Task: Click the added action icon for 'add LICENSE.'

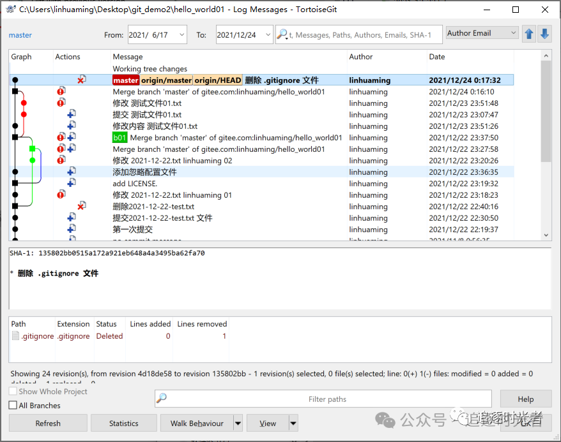Action: click(x=72, y=184)
